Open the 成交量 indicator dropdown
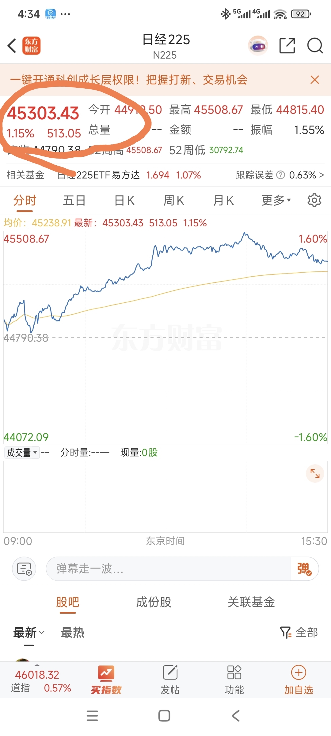331x736 pixels. [x=22, y=452]
